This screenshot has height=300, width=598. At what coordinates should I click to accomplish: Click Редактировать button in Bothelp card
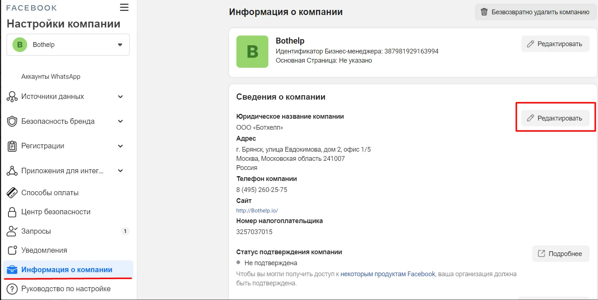click(555, 44)
